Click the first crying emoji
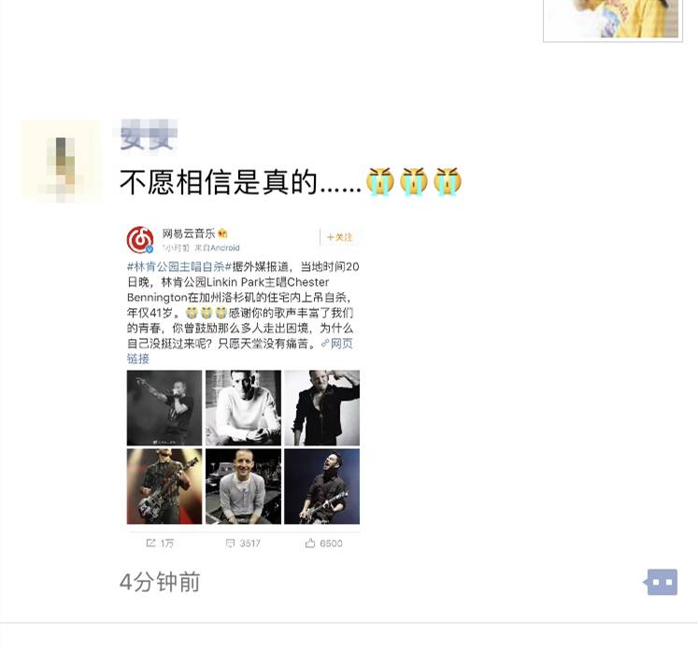The image size is (698, 649). (x=380, y=181)
